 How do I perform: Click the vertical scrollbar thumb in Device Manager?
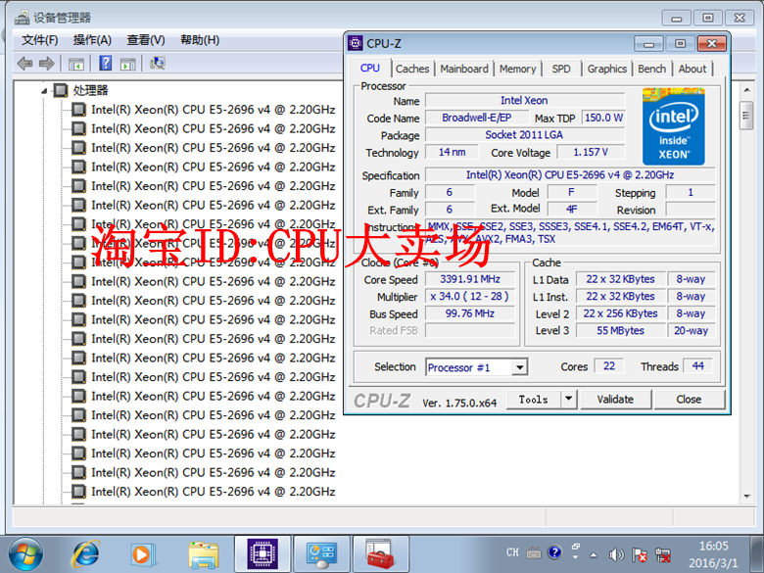tap(746, 116)
